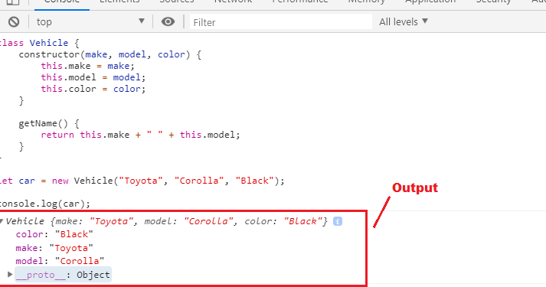Image resolution: width=546 pixels, height=287 pixels.
Task: Place cursor on 'return this.make + " " + this.model;' line
Action: pyautogui.click(x=141, y=135)
